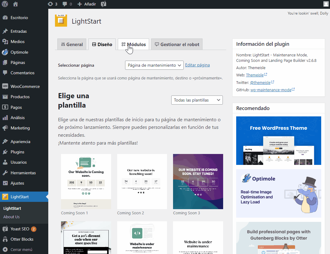Open Páginas in the sidebar
330x254 pixels.
pyautogui.click(x=18, y=62)
